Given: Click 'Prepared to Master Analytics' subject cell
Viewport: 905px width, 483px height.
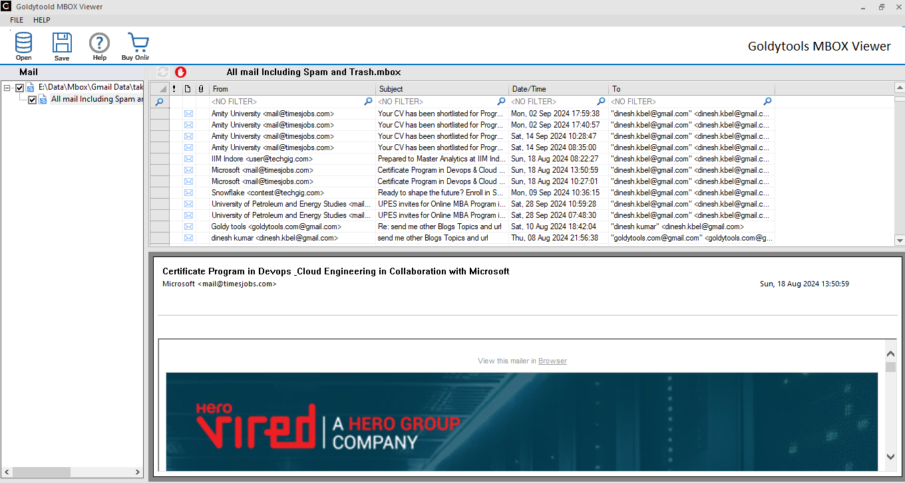Looking at the screenshot, I should (442, 159).
